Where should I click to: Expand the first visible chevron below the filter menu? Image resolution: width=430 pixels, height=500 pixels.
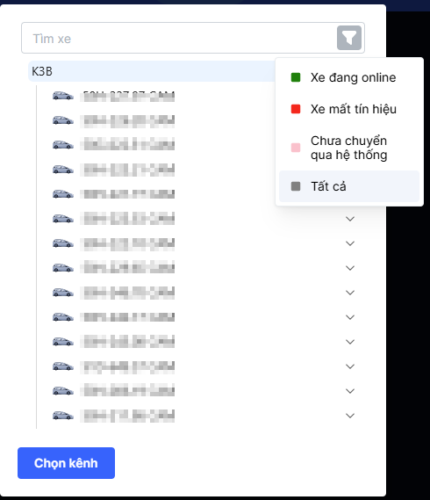coord(350,219)
